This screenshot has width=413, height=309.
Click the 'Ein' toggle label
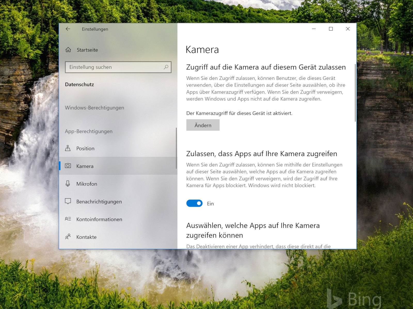pyautogui.click(x=210, y=204)
